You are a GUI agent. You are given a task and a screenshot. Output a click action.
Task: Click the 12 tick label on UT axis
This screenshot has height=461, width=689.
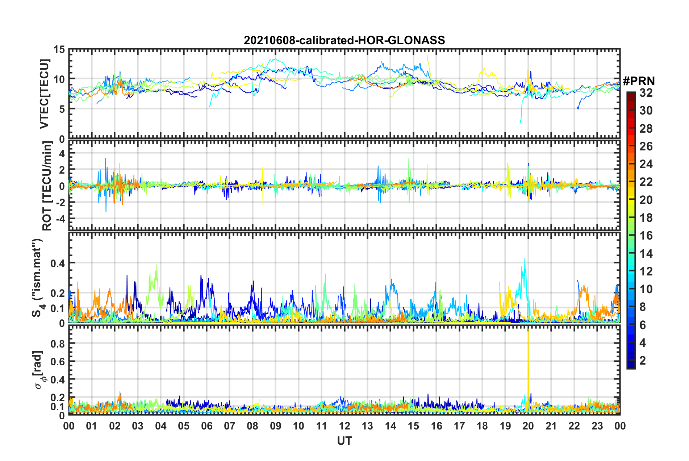(344, 426)
